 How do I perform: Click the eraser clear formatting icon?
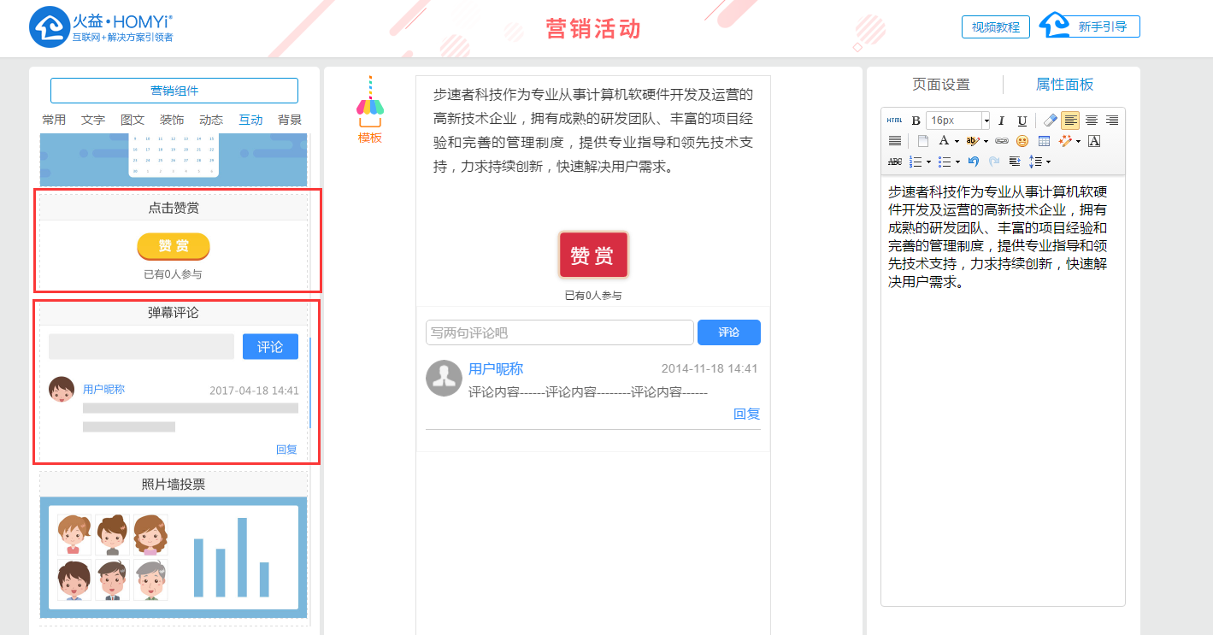pyautogui.click(x=1051, y=121)
